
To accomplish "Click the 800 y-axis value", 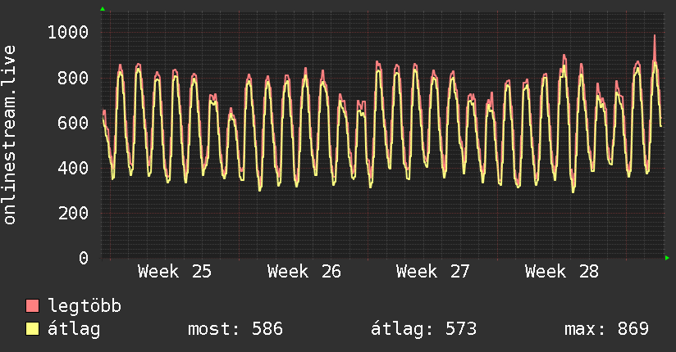I will click(x=73, y=78).
